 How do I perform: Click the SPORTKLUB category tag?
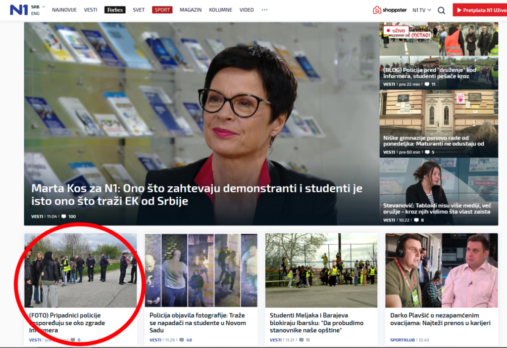[x=402, y=340]
